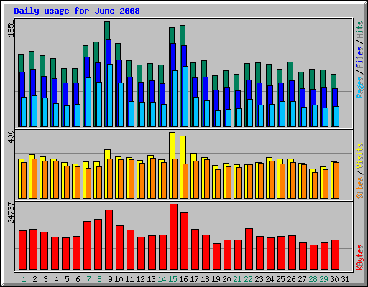Click day 10 on the x-axis
Viewport: 368px width, 287px height.
click(x=119, y=279)
